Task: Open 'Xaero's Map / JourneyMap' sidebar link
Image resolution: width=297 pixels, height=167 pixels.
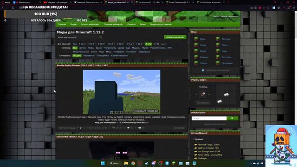Action: (210, 155)
